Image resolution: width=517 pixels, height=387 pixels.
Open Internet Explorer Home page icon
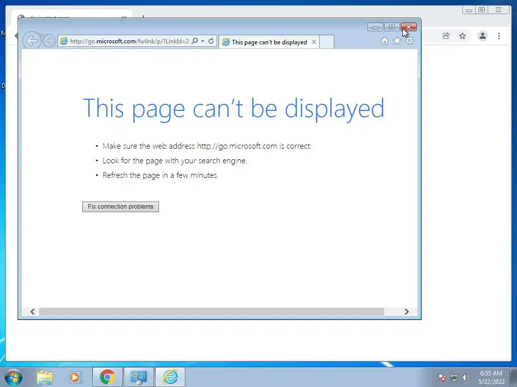click(384, 41)
